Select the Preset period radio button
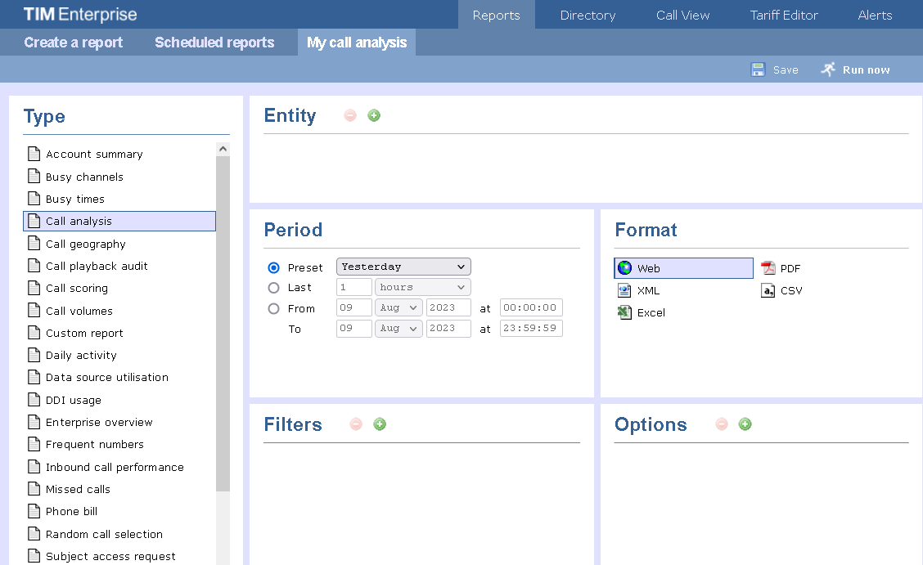923x565 pixels. click(x=272, y=266)
